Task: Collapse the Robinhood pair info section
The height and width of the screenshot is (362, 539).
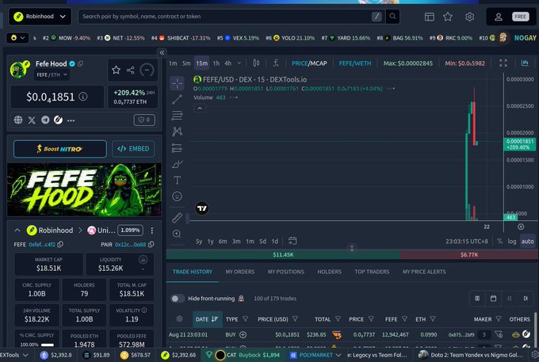Action: (x=17, y=231)
